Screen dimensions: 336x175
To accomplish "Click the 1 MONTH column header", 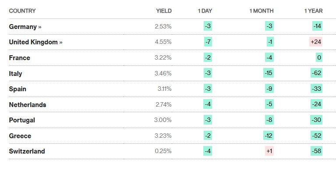I will [262, 11].
